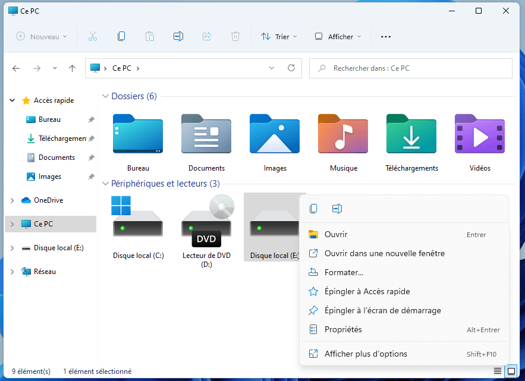
Task: Select the Disque local (C:) drive
Action: (138, 226)
